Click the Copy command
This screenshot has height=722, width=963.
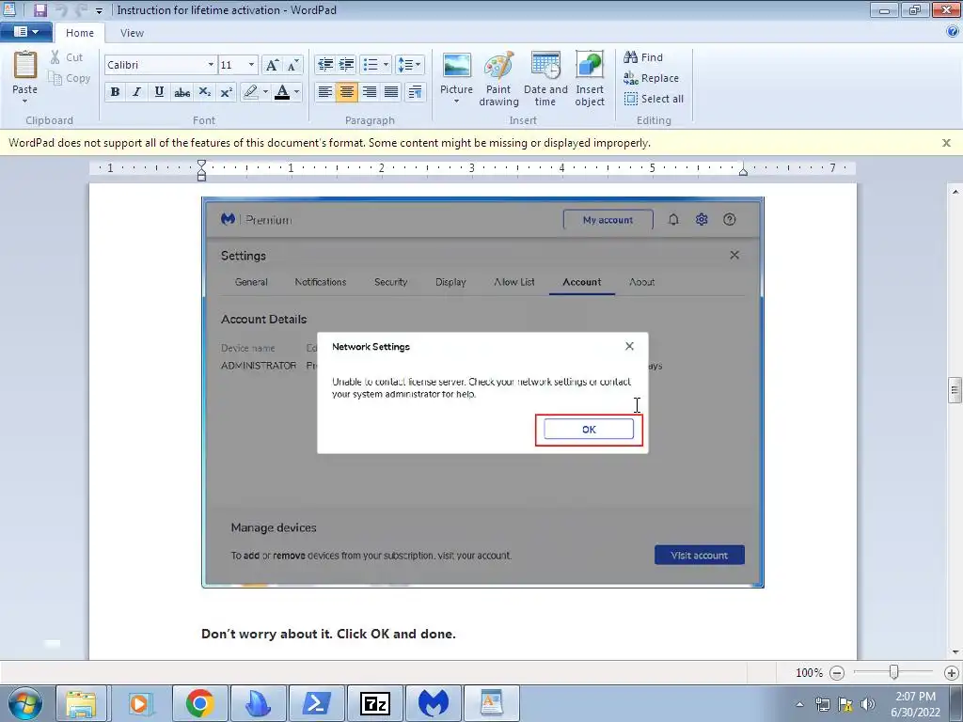70,78
